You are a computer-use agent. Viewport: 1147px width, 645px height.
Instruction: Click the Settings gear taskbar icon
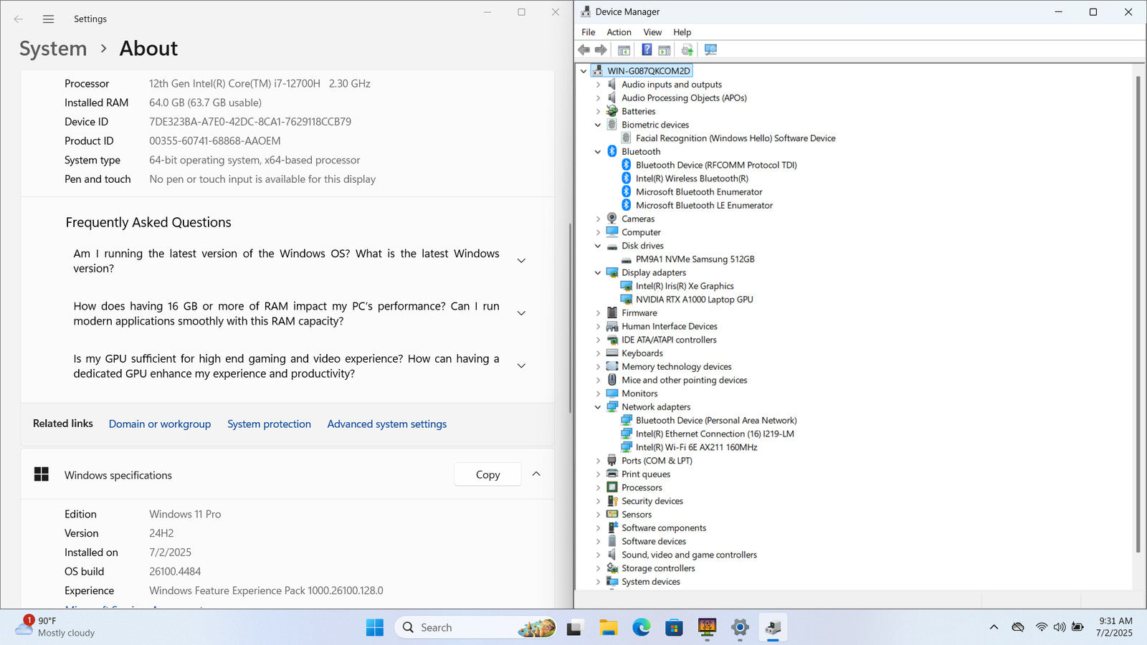(x=740, y=628)
